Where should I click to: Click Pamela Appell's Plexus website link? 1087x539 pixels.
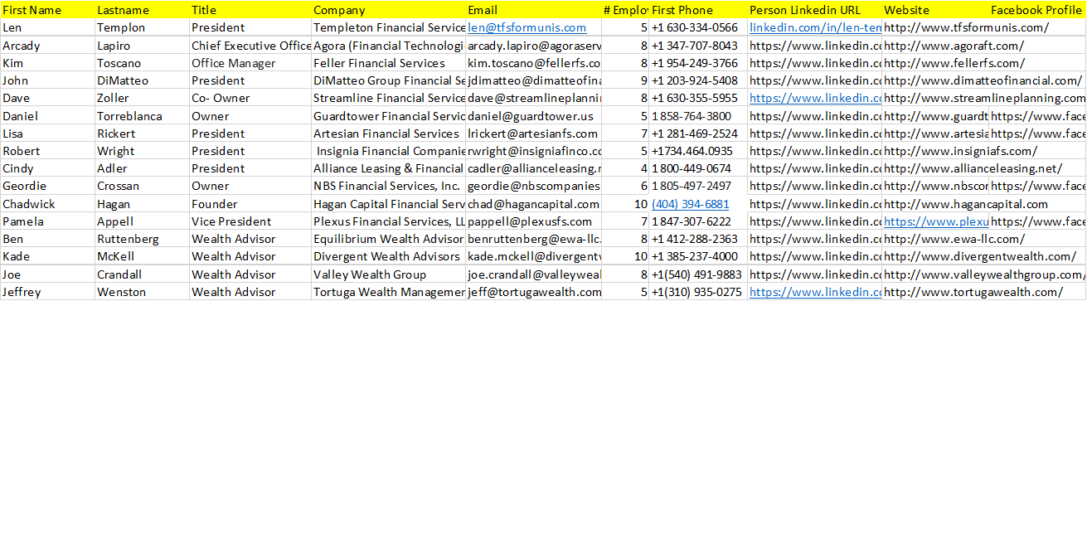tap(936, 221)
